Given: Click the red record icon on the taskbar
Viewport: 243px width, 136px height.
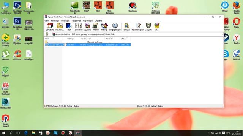Looking at the screenshot, I should click(63, 133).
